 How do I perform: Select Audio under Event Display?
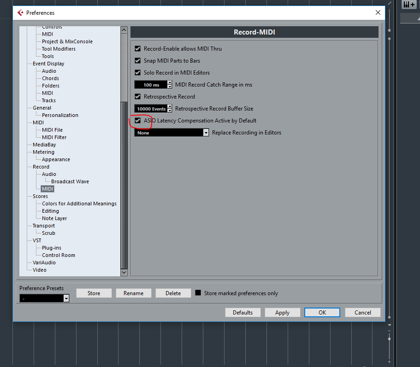[x=49, y=71]
